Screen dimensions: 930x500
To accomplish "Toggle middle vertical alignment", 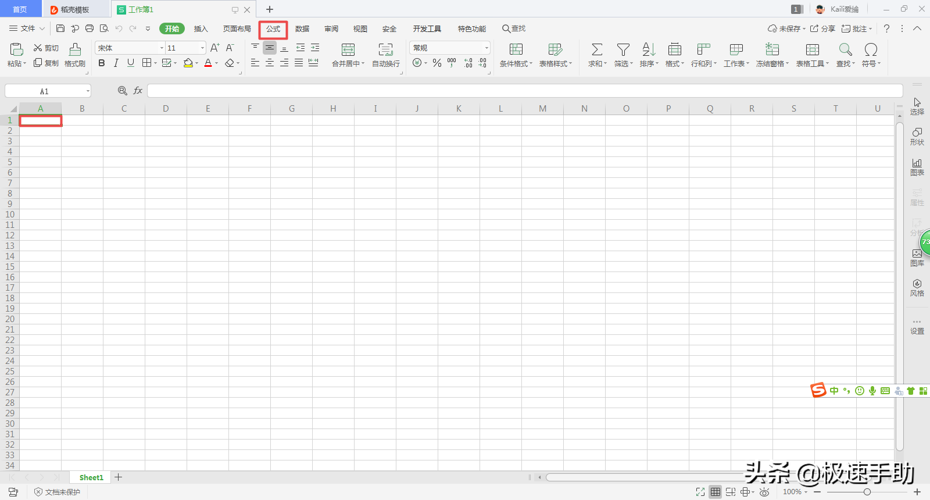I will click(270, 48).
